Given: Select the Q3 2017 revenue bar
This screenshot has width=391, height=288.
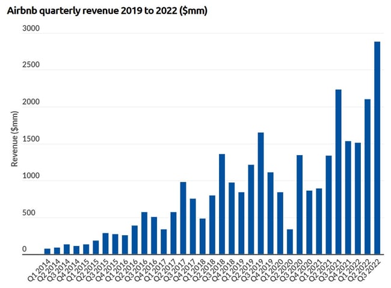Looking at the screenshot, I should (x=183, y=218).
